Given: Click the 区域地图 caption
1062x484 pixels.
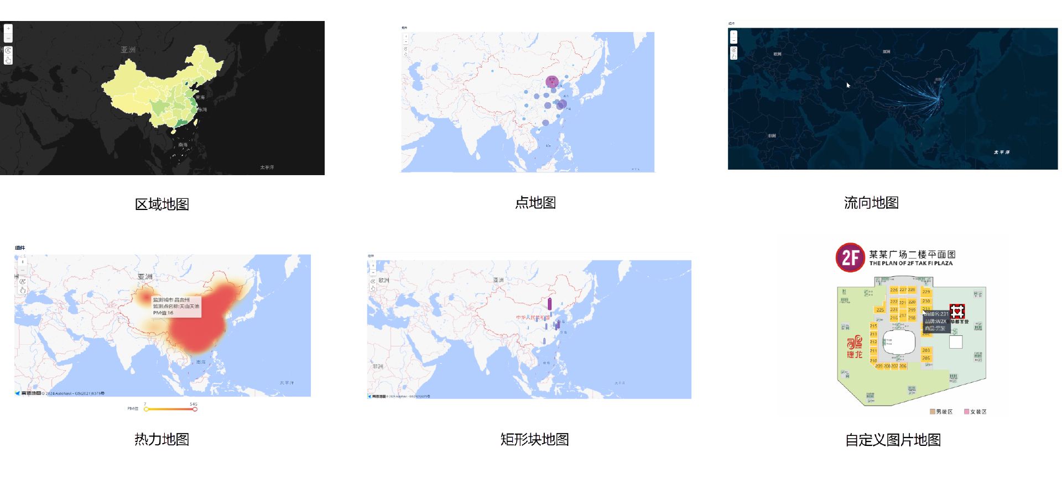Looking at the screenshot, I should coord(162,204).
